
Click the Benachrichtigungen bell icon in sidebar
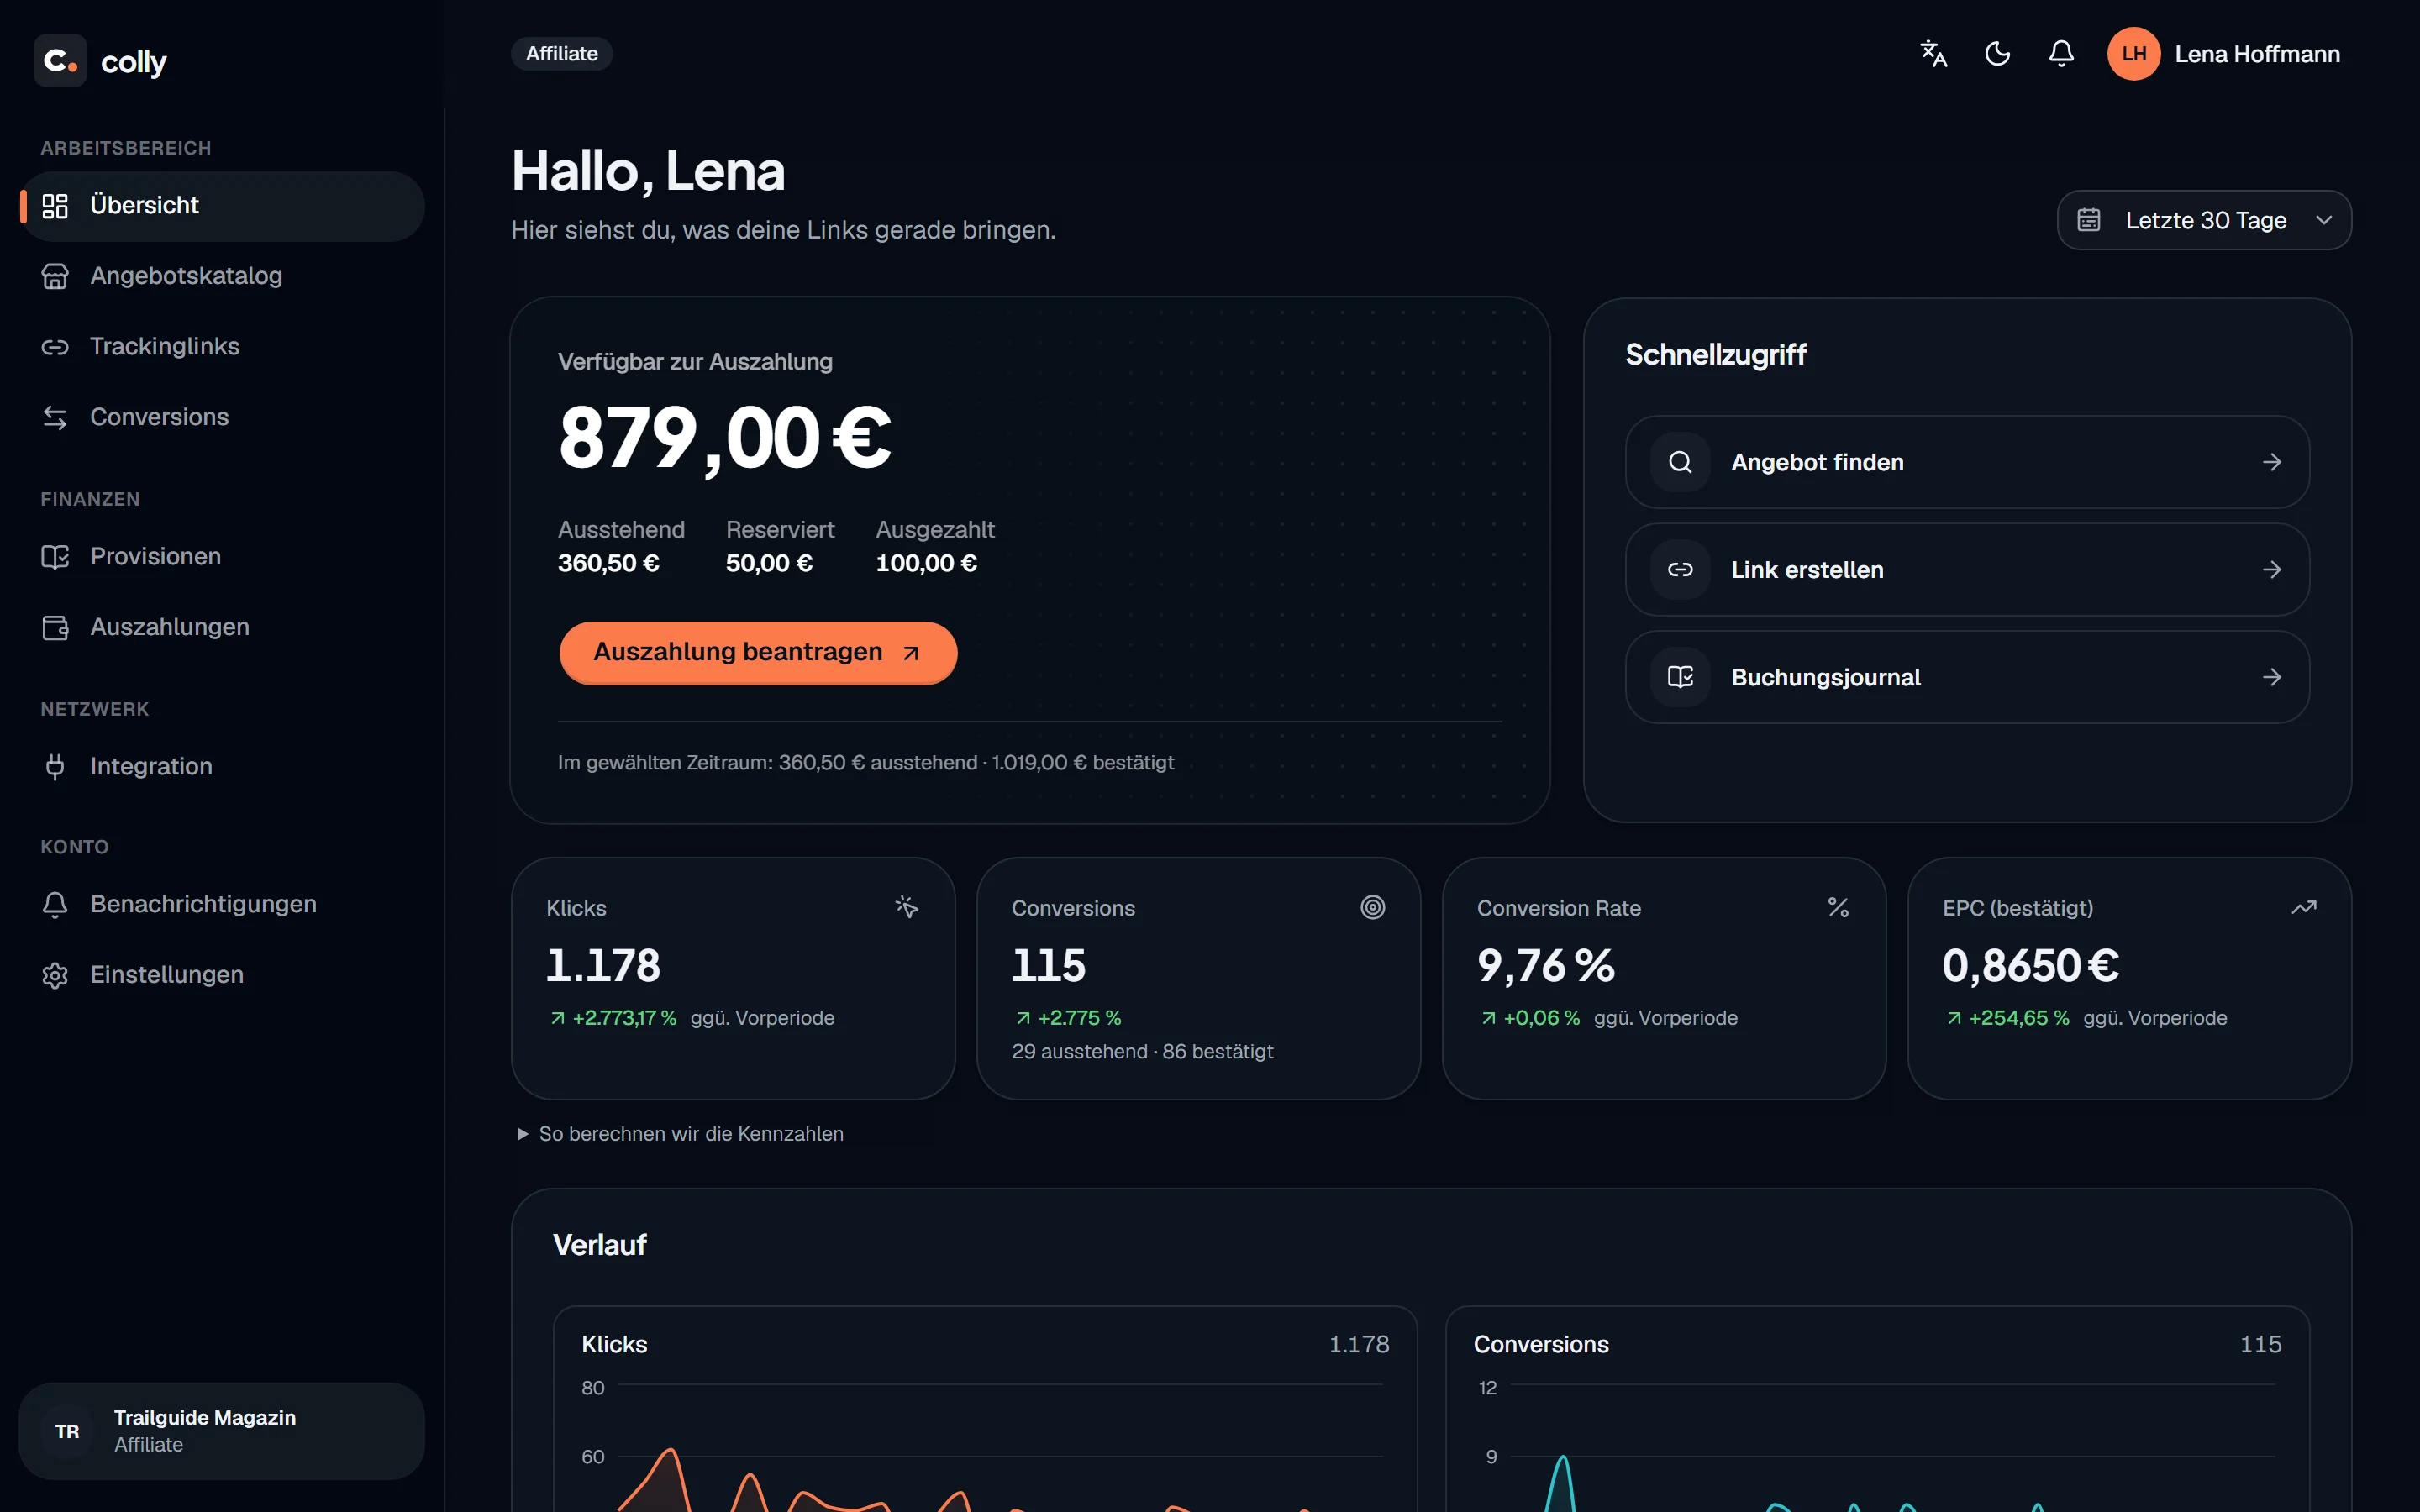[55, 905]
